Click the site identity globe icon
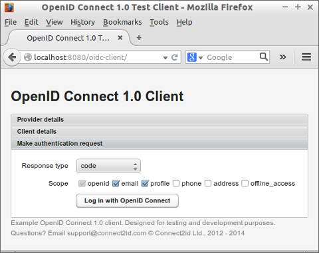319x253 pixels. (28, 57)
